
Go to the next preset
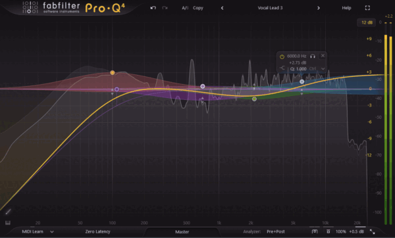coord(319,8)
